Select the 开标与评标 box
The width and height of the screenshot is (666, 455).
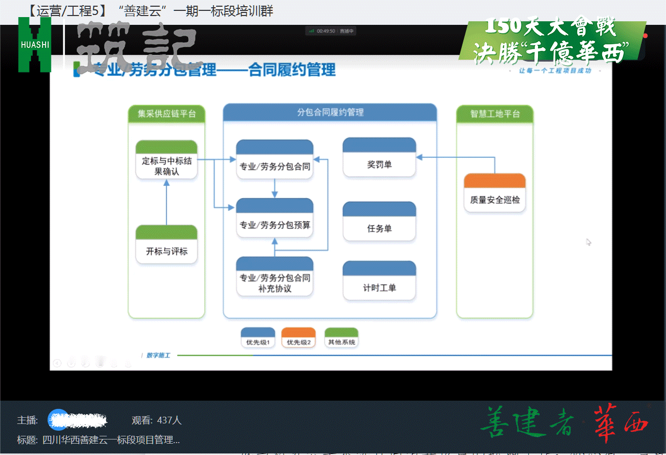pos(167,245)
